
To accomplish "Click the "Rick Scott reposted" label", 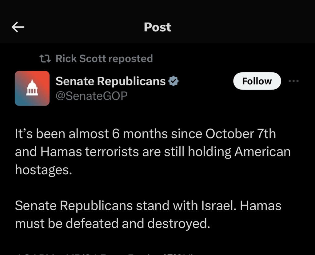I will click(104, 59).
